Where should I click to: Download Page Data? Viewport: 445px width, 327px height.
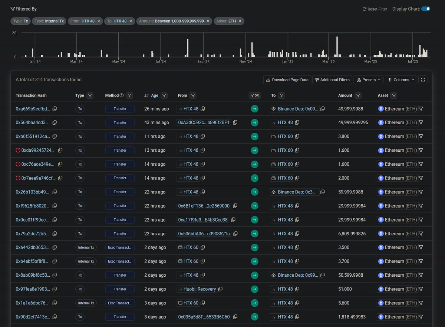287,80
